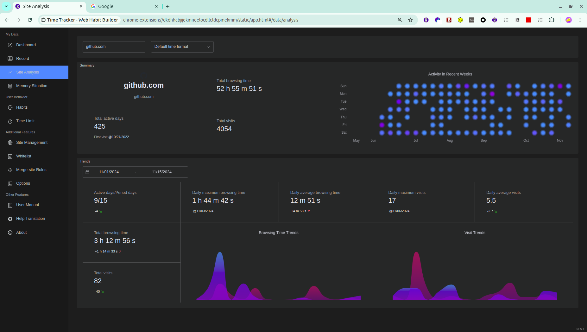Click the Whitelist icon
This screenshot has width=587, height=332.
[10, 156]
